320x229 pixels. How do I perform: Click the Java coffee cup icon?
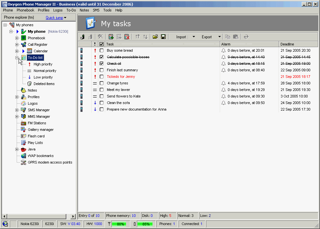pyautogui.click(x=24, y=149)
